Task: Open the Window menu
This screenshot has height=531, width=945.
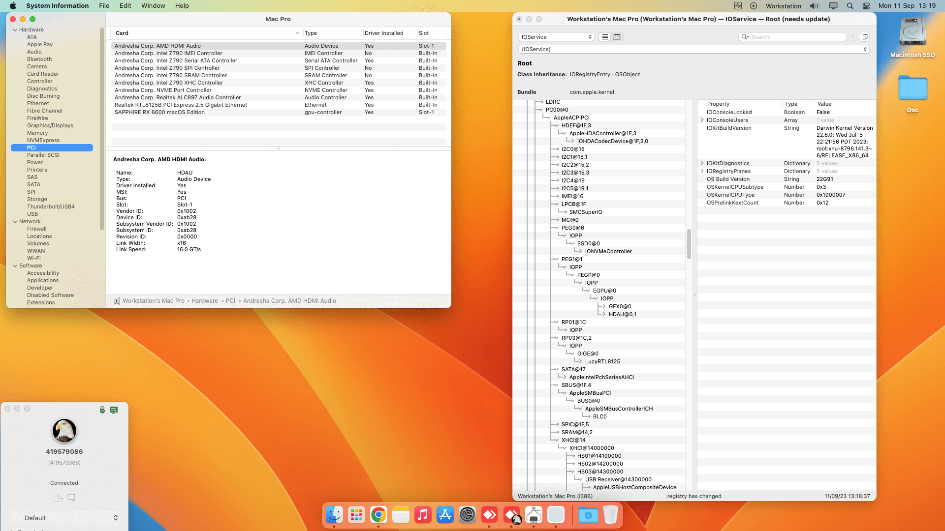Action: (x=153, y=5)
